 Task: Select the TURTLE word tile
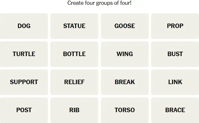coord(24,54)
